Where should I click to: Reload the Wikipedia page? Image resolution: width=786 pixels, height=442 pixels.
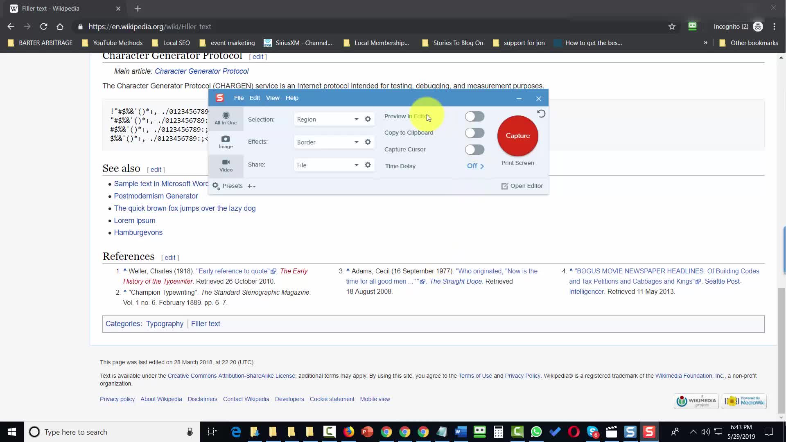[43, 27]
